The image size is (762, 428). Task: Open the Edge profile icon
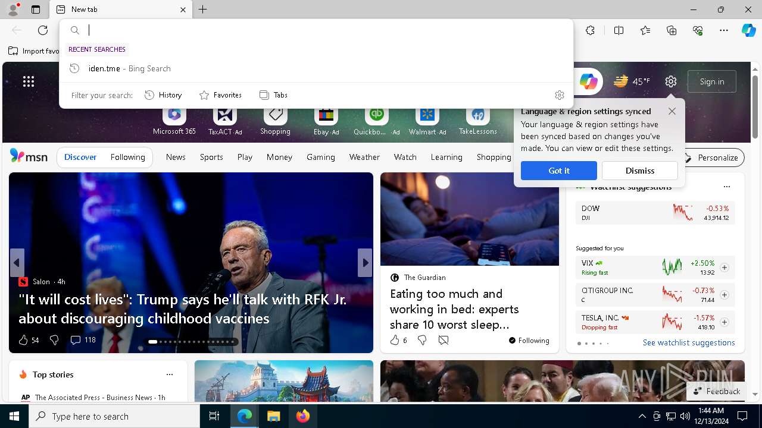(13, 10)
